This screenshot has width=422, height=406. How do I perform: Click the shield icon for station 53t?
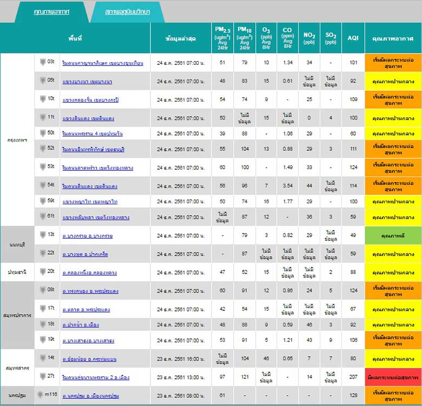pos(43,167)
